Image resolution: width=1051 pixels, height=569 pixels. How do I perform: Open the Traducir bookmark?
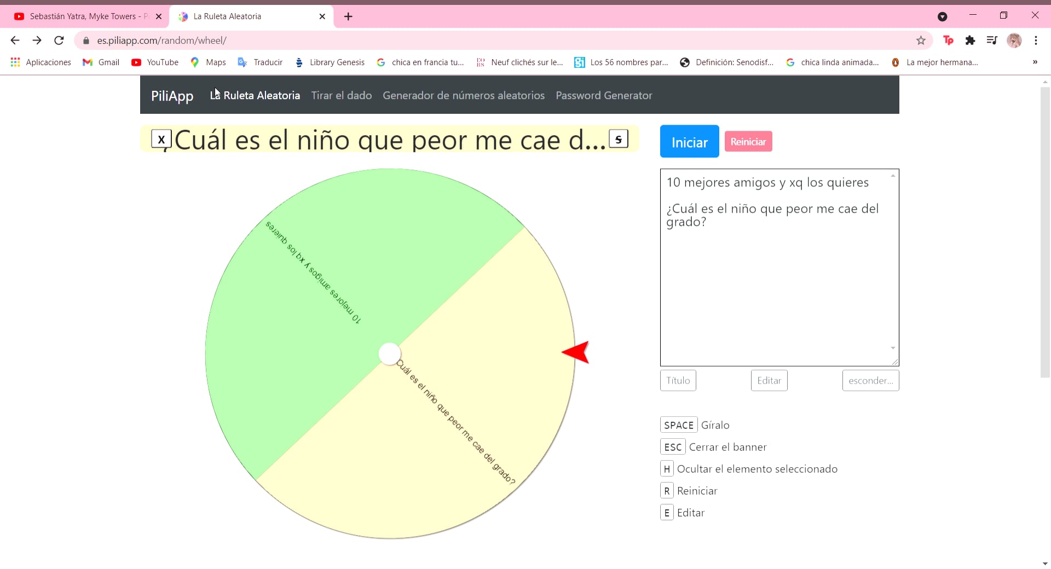(261, 62)
